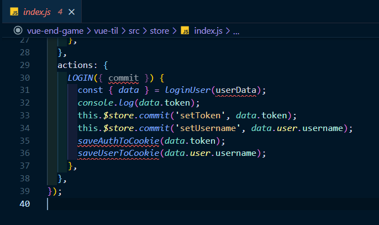
Task: Click the JS file icon on the tab
Action: [14, 12]
